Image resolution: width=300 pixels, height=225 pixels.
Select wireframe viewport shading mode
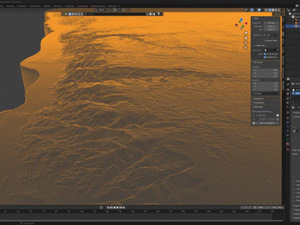pos(270,10)
